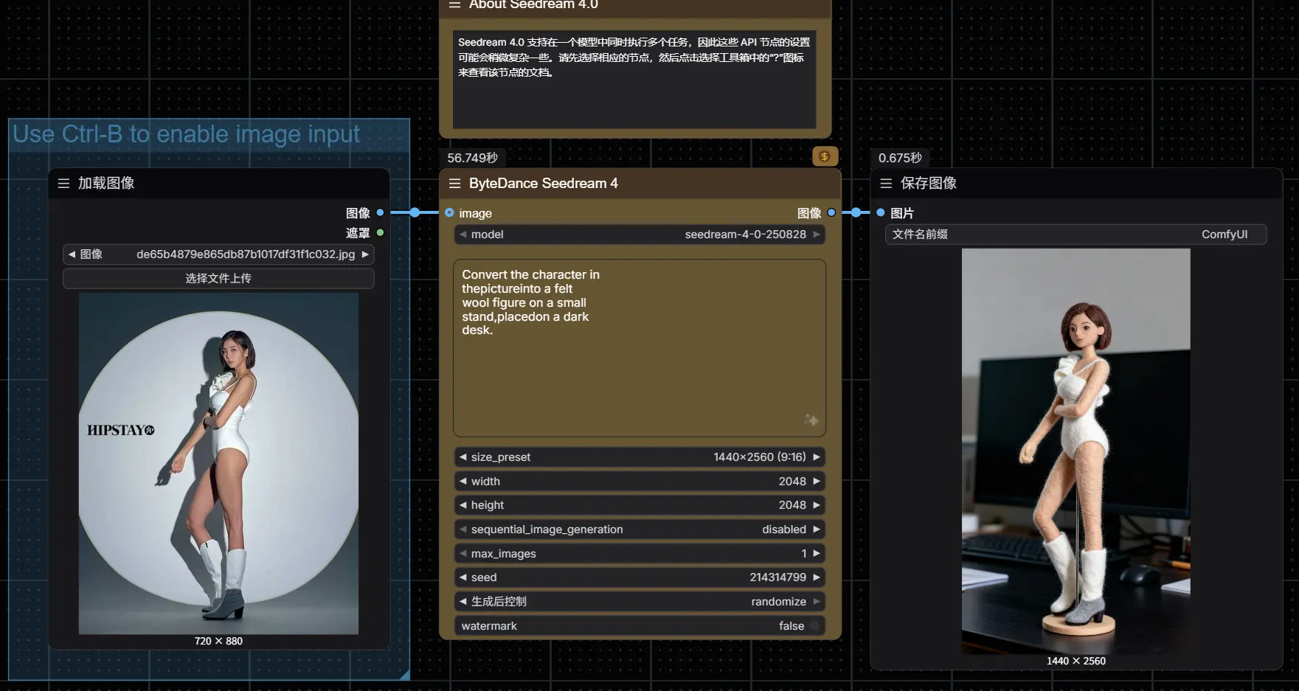Screen dimensions: 1299x691
Task: Click the 选择文件上传 button
Action: click(218, 279)
